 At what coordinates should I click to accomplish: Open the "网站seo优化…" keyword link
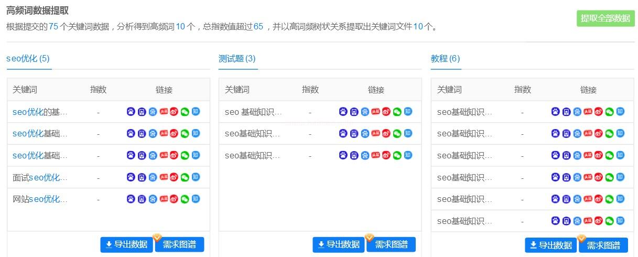40,199
